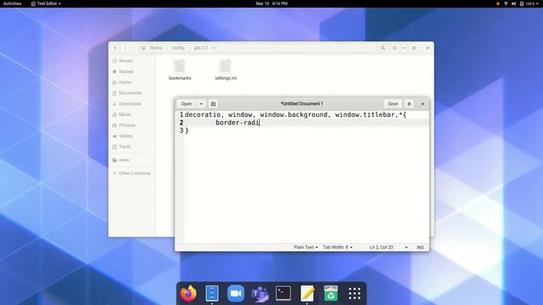Viewport: 543px width, 305px height.
Task: Open the Recent sidebar location
Action: pos(132,61)
